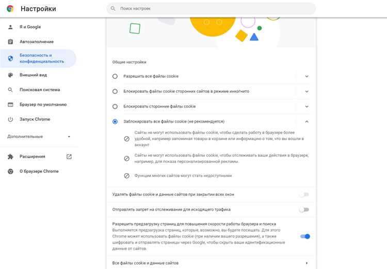Click the magnifier icon for Поисковая система

click(10, 90)
